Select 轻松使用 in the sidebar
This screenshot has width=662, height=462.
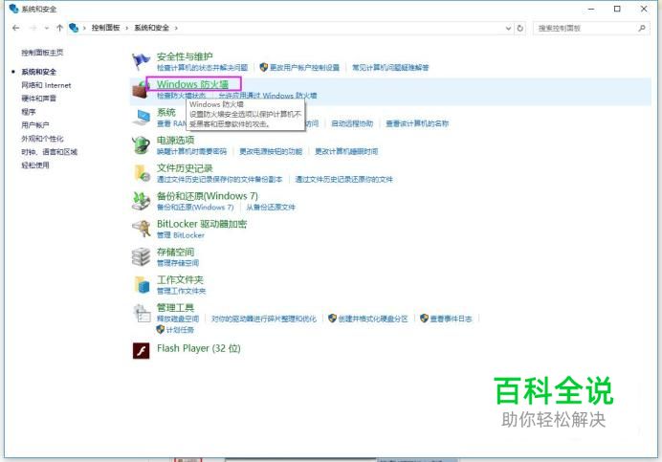tap(35, 165)
